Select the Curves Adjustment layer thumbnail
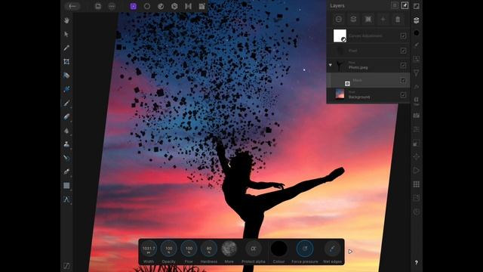 pos(340,36)
